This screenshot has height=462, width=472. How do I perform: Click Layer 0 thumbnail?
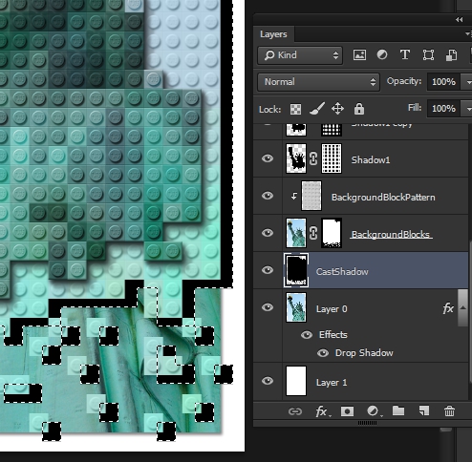coord(296,307)
